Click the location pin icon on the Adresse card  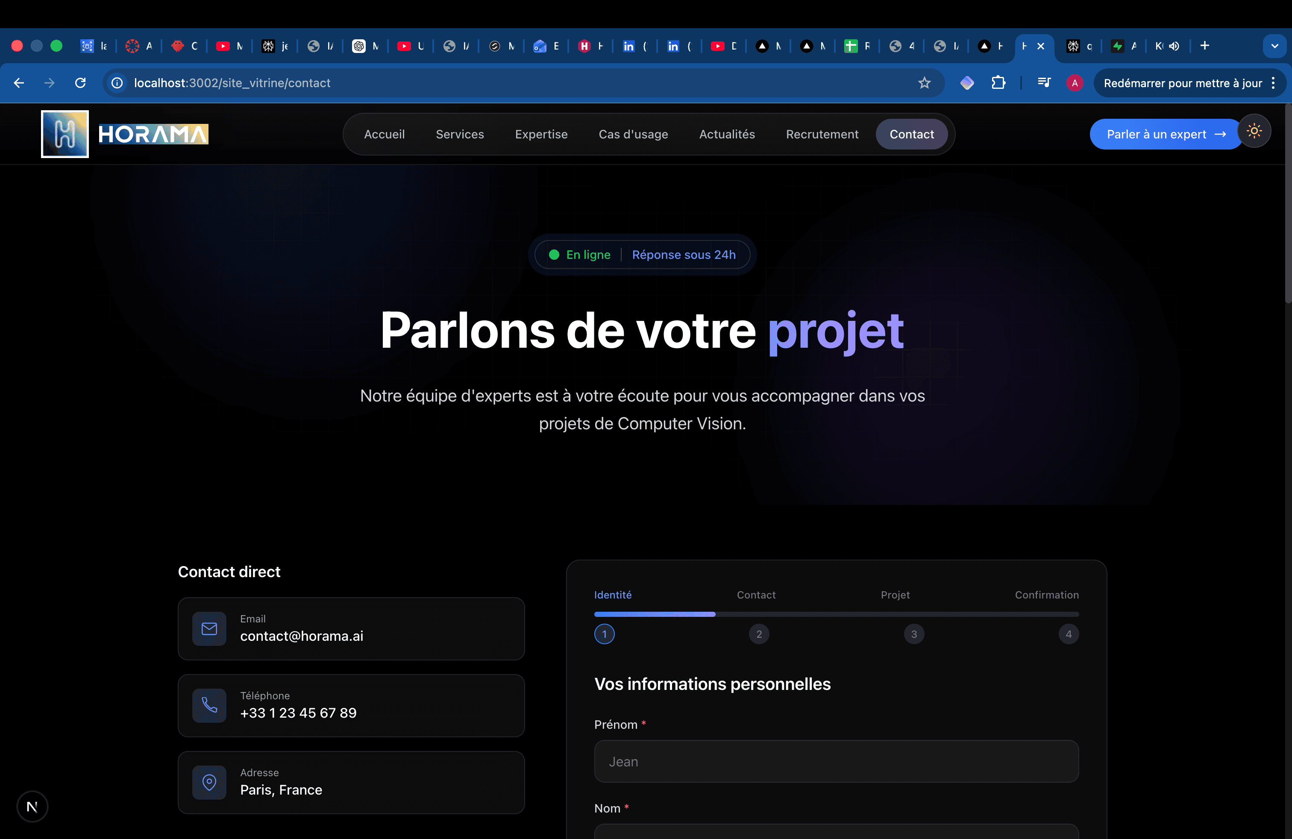[x=209, y=782]
